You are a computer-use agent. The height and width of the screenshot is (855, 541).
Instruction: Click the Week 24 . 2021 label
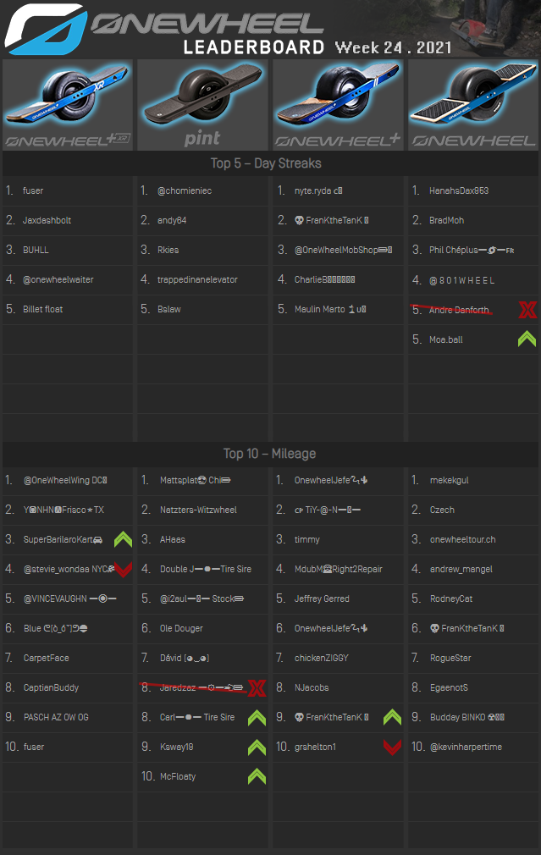tap(393, 47)
